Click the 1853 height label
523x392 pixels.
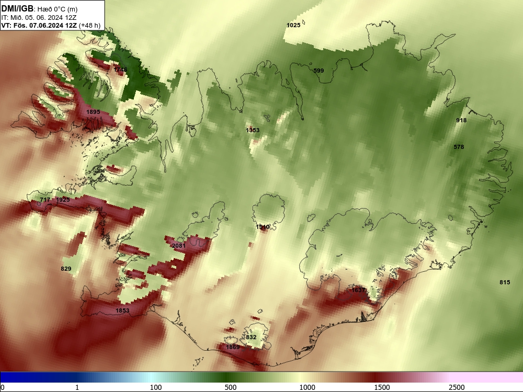click(x=122, y=310)
